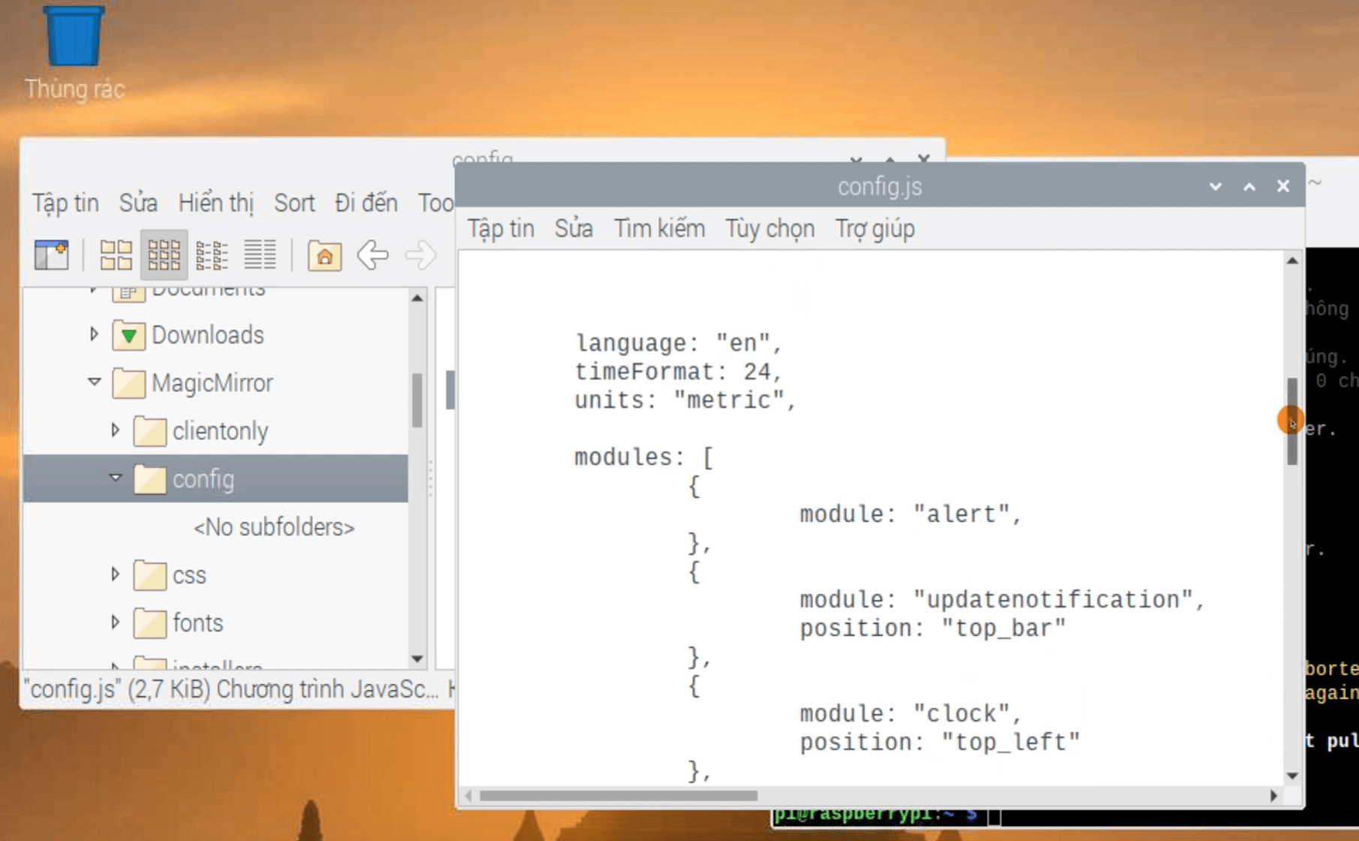This screenshot has height=841, width=1359.
Task: Open Tùy chọn menu in config.js editor
Action: pos(769,229)
